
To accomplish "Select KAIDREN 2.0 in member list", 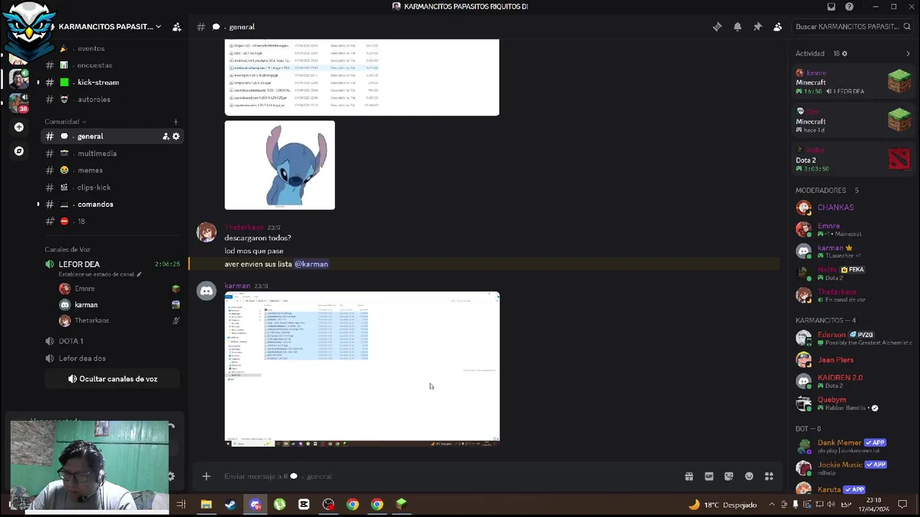I will click(x=853, y=381).
